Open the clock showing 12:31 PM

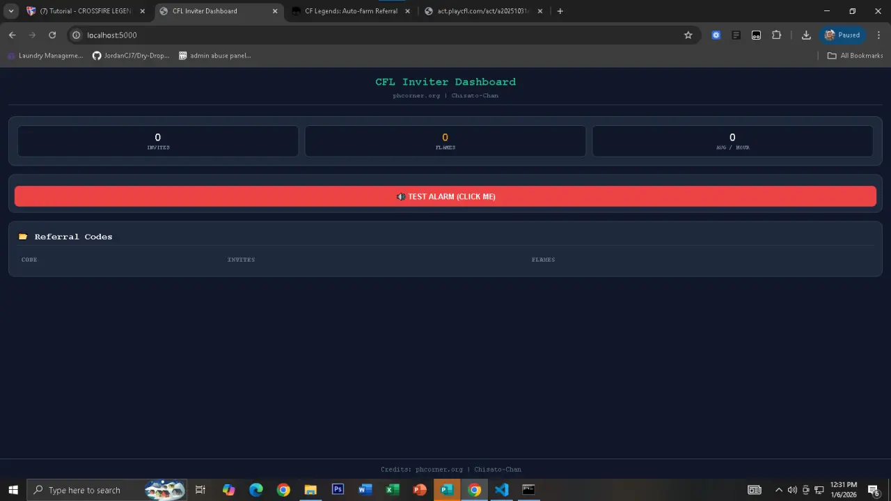point(844,490)
